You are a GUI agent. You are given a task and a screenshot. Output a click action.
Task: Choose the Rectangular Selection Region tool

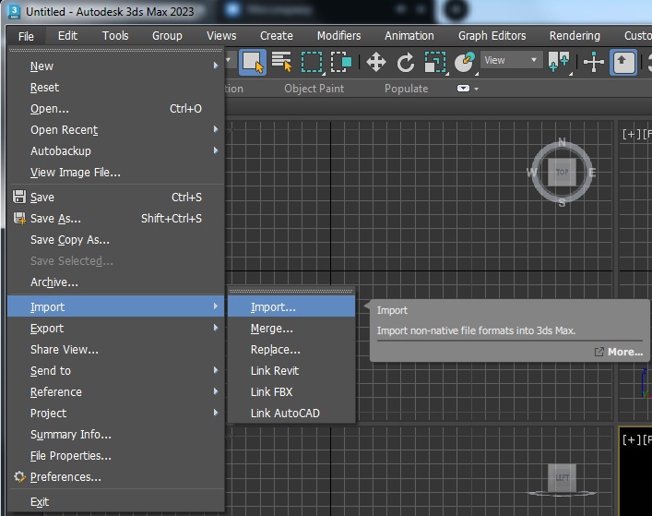pyautogui.click(x=312, y=62)
